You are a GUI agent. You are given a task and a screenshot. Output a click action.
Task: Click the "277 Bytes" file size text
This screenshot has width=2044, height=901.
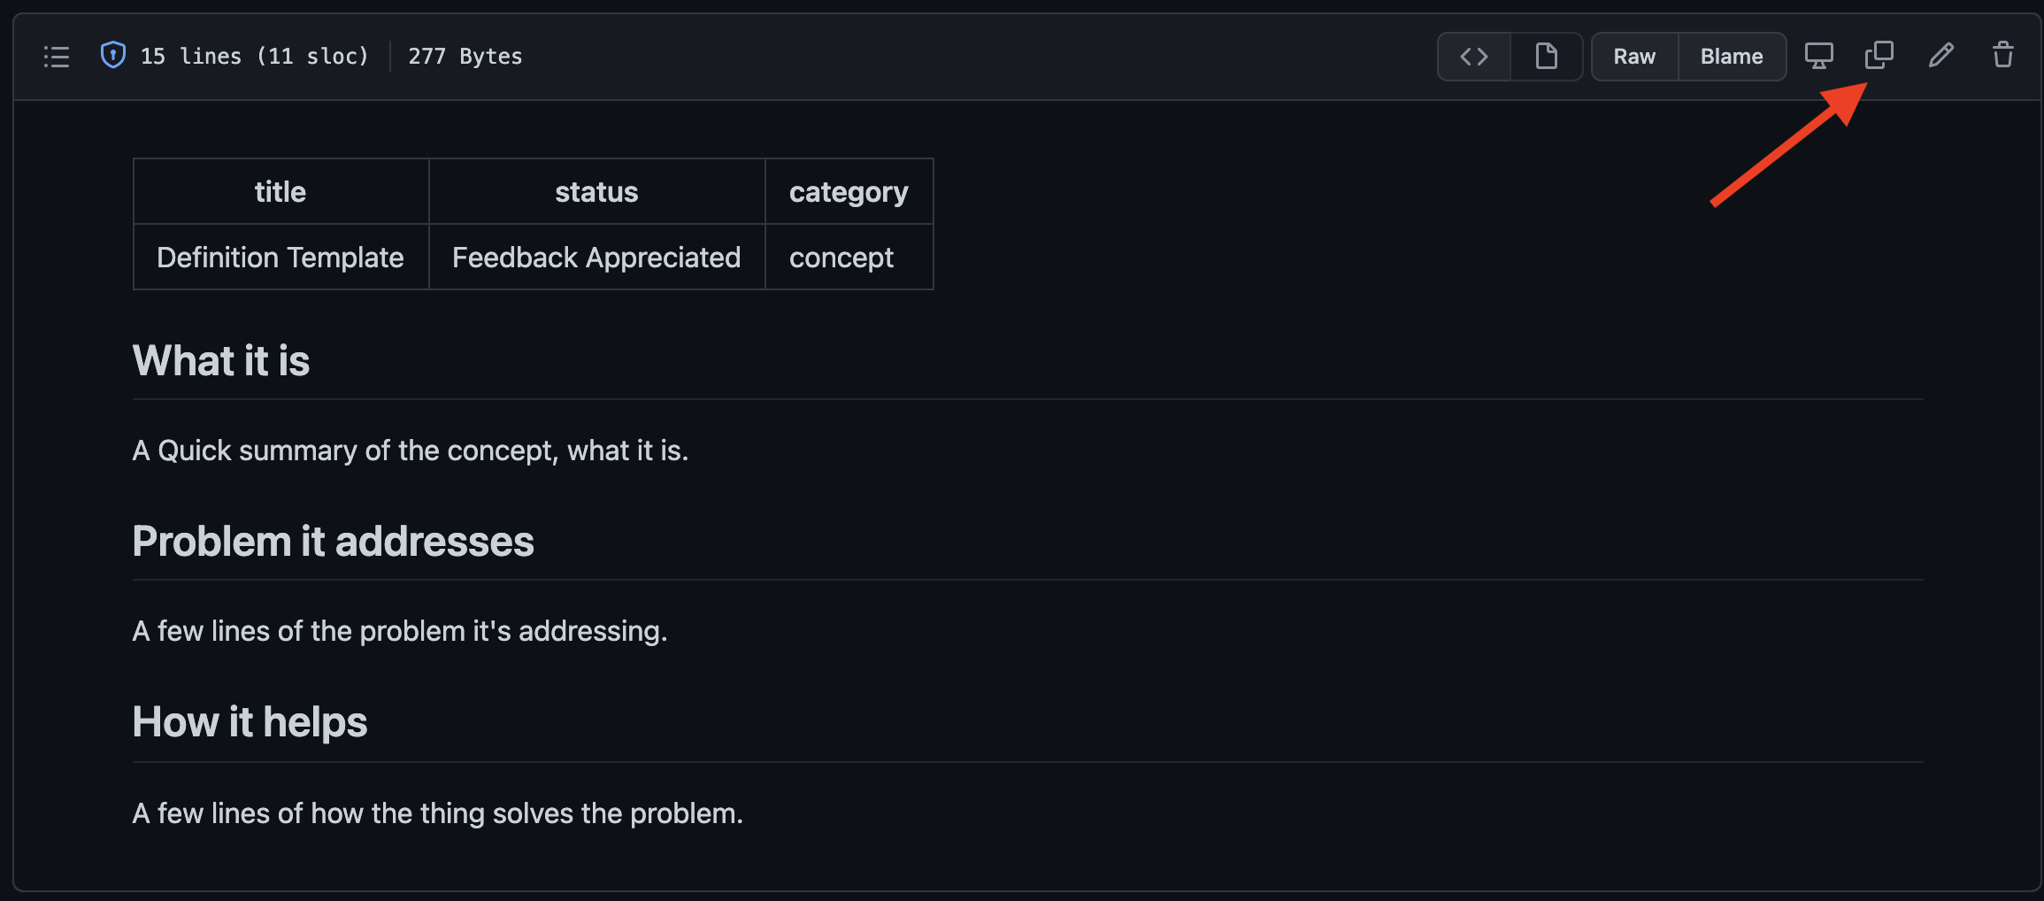click(x=465, y=57)
